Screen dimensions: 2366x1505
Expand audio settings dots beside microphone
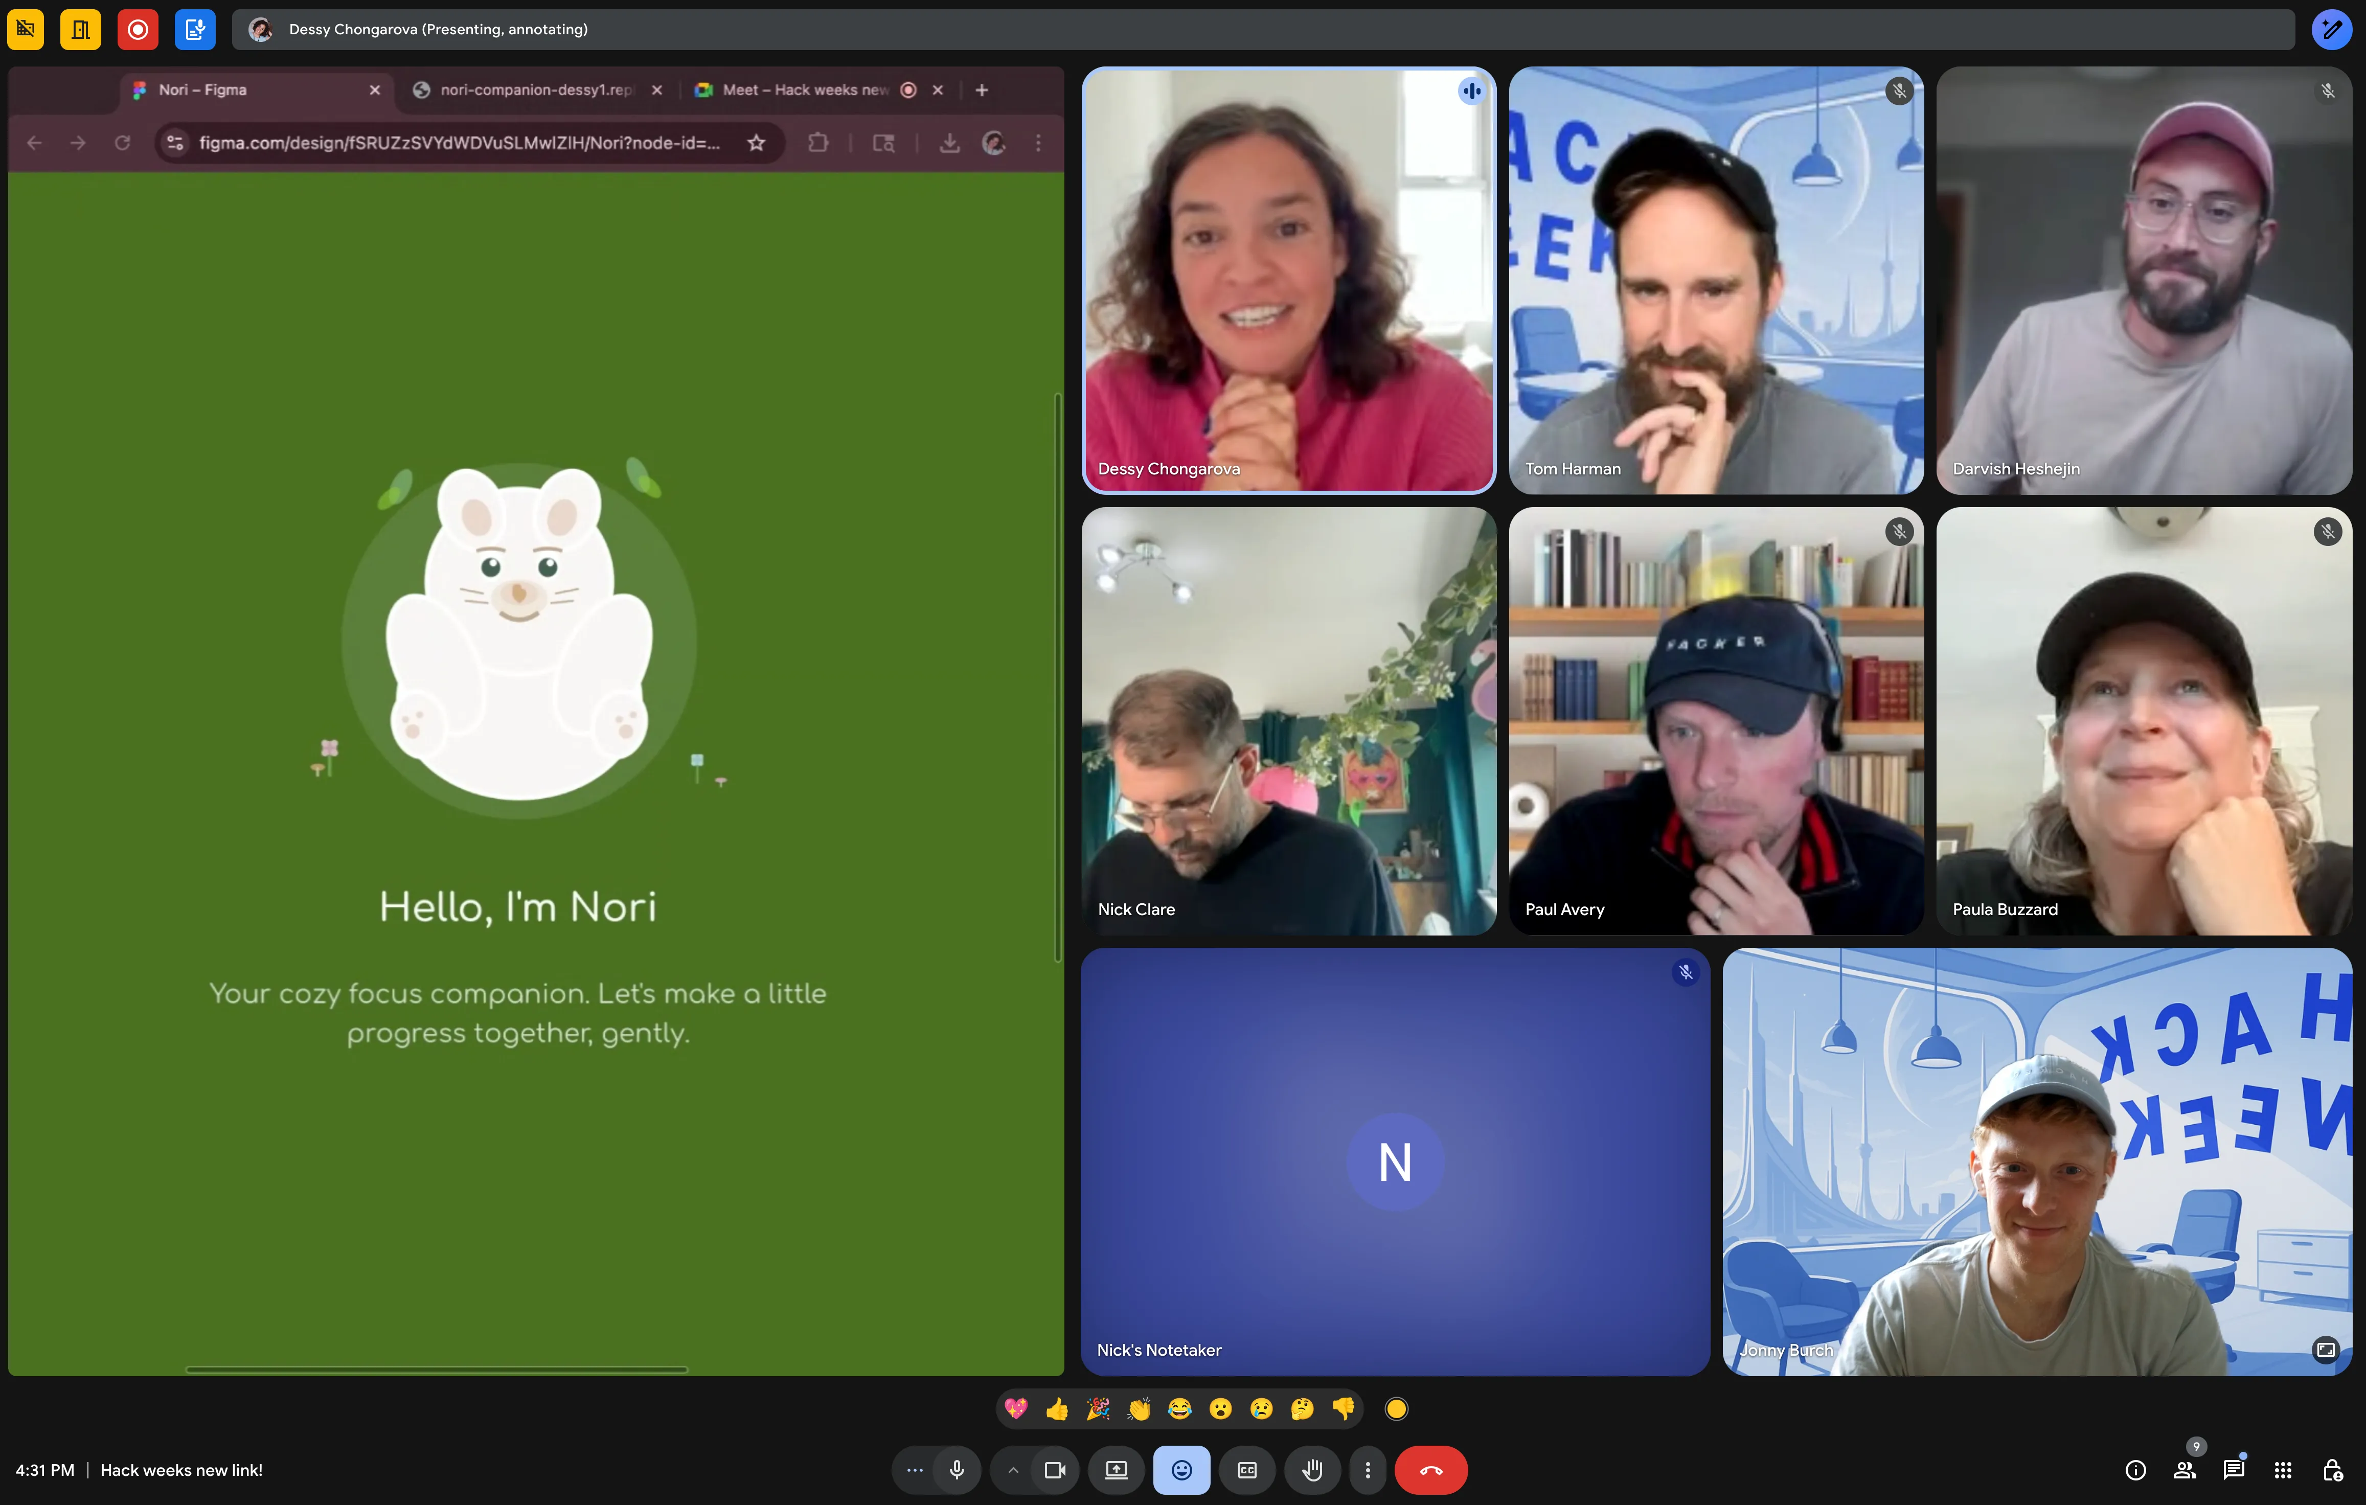pos(915,1470)
